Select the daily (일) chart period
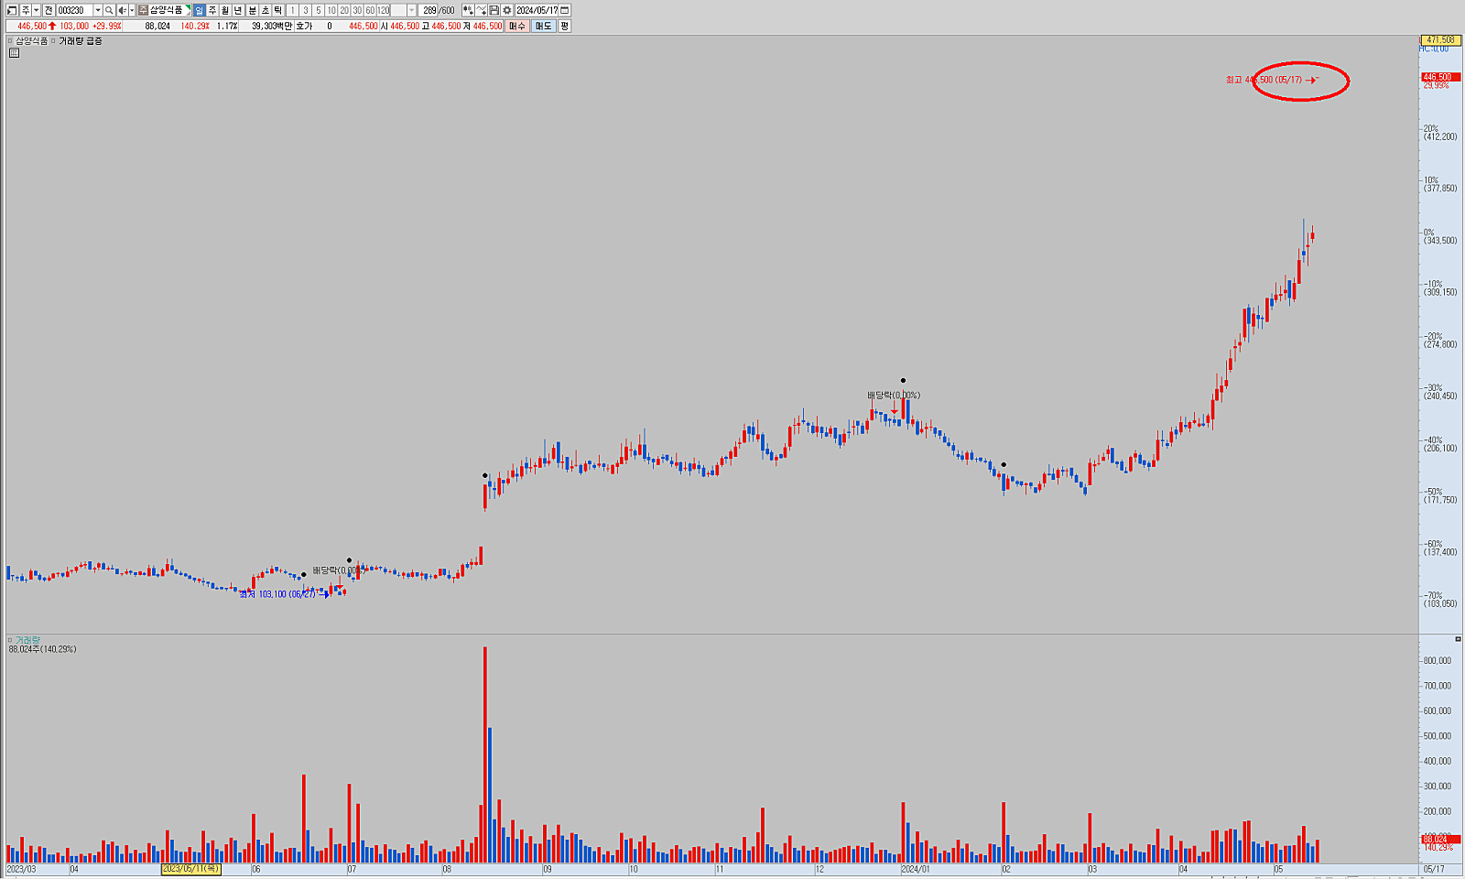 coord(199,10)
